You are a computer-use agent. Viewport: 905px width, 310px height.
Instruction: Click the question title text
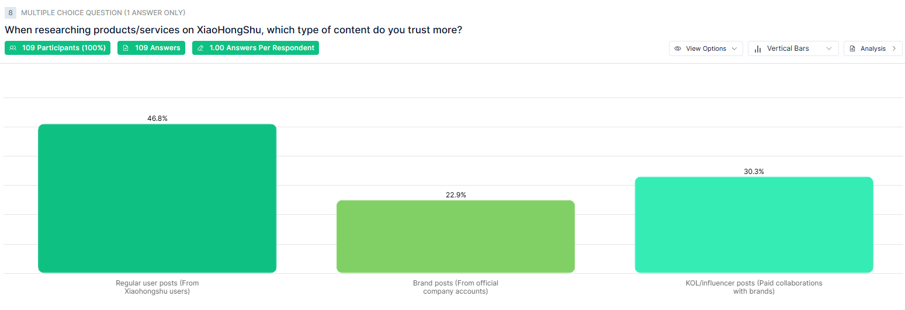tap(234, 30)
